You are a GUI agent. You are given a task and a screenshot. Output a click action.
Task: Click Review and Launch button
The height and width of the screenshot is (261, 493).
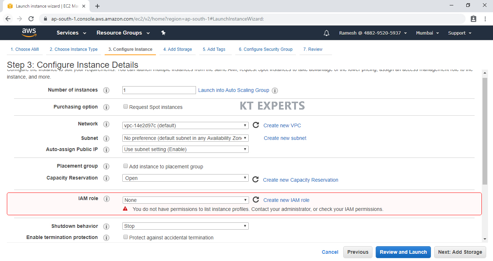point(403,252)
